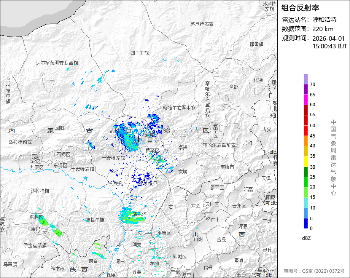
Task: Click the map label 化德
Action: (x=258, y=80)
